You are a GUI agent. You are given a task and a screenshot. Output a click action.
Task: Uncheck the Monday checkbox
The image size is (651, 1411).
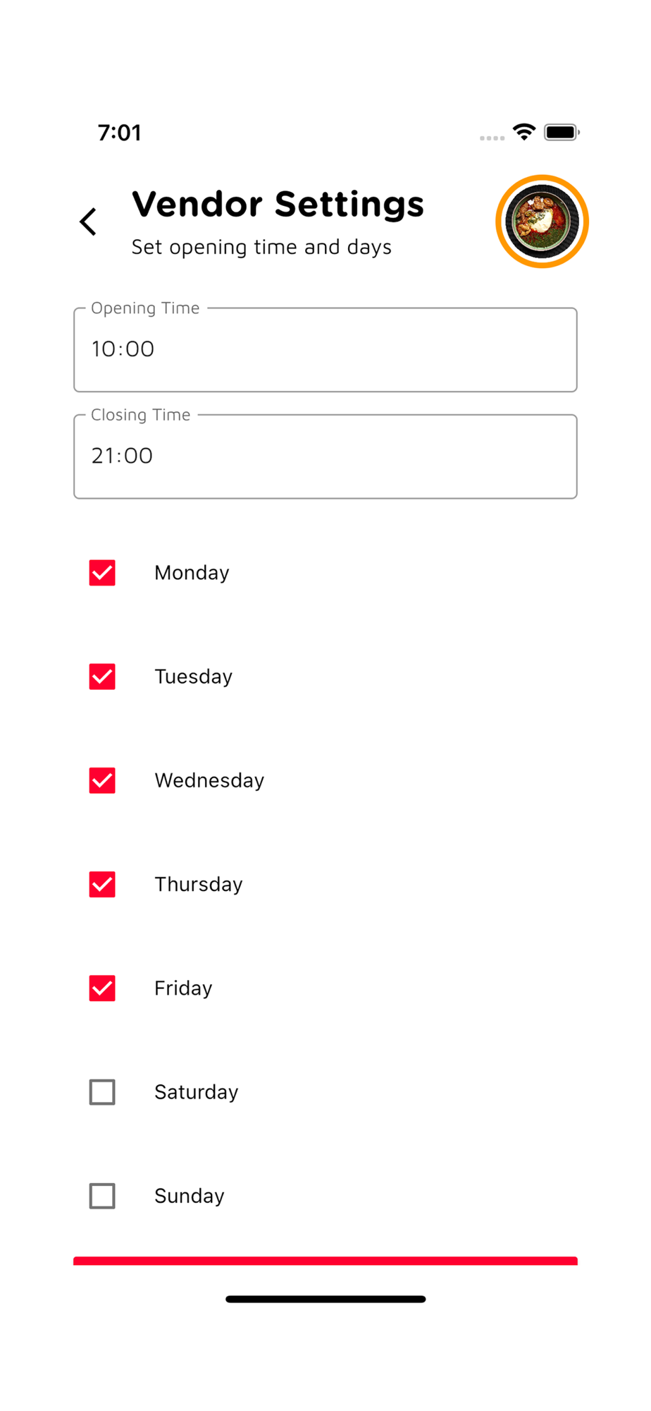[102, 573]
